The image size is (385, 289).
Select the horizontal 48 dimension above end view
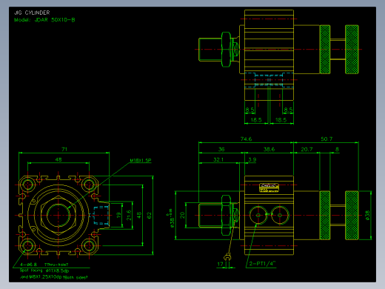click(58, 159)
